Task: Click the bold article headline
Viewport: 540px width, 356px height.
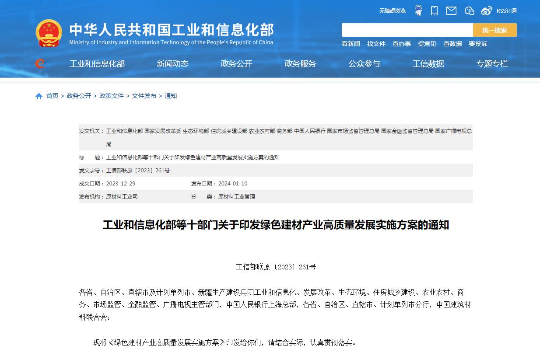Action: (x=276, y=225)
